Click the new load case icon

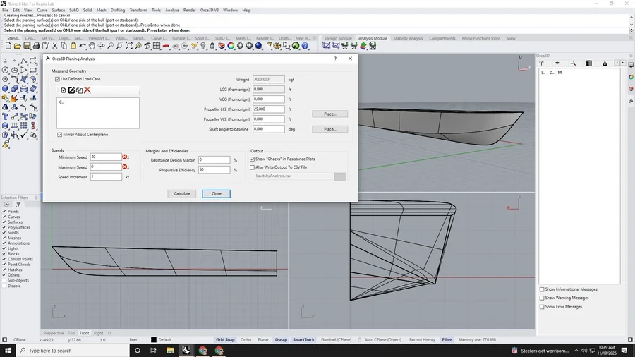(x=64, y=90)
